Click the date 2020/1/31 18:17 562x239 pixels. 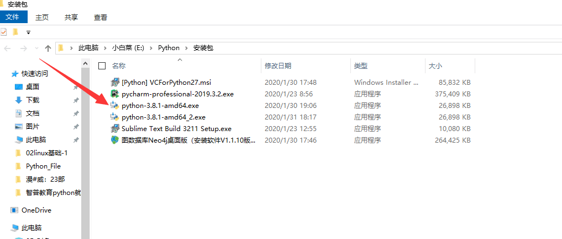[x=291, y=117]
